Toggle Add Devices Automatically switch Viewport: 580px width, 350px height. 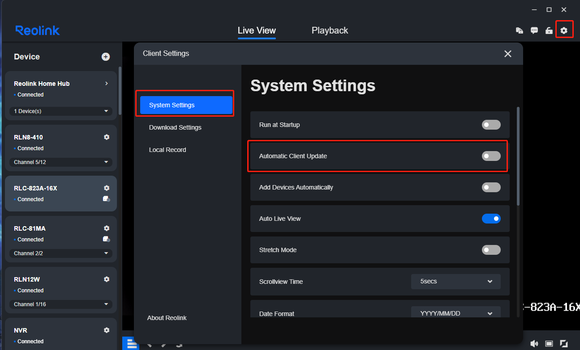coord(491,187)
